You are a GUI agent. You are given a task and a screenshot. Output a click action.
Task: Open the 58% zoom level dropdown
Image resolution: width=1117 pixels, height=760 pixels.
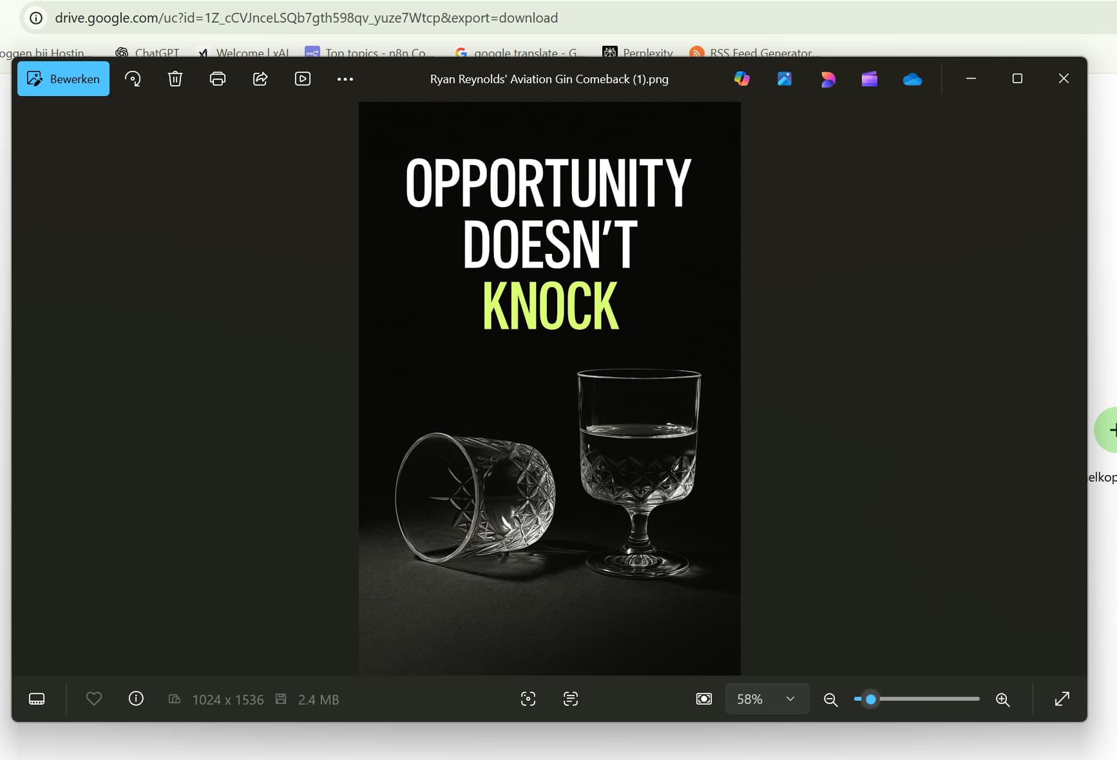point(767,699)
